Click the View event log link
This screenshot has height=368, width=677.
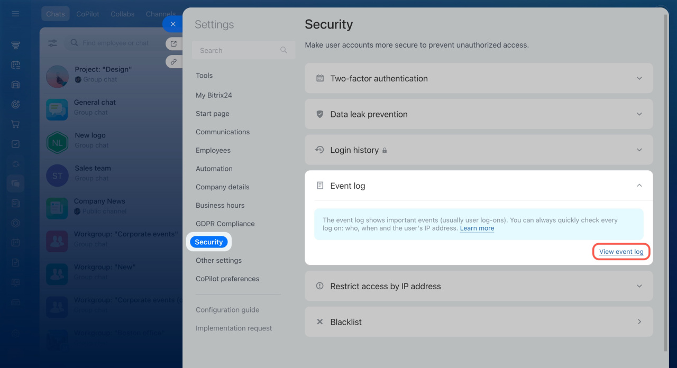pos(621,252)
